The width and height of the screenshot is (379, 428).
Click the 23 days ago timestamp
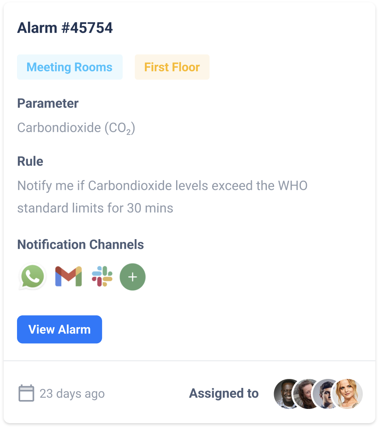point(72,393)
